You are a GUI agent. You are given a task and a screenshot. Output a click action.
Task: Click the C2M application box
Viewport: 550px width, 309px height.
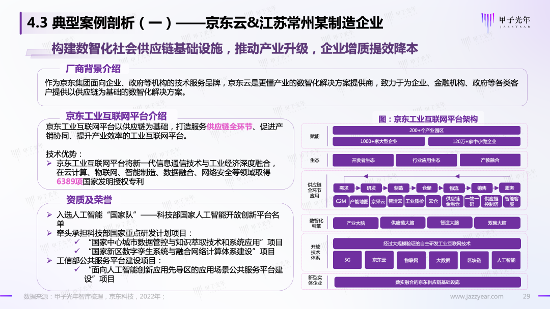click(x=341, y=201)
